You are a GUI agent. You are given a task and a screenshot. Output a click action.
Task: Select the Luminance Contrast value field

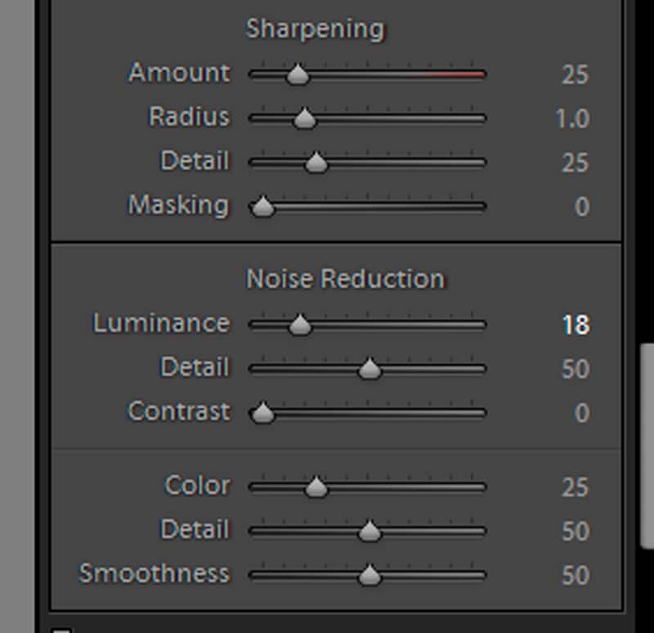581,412
